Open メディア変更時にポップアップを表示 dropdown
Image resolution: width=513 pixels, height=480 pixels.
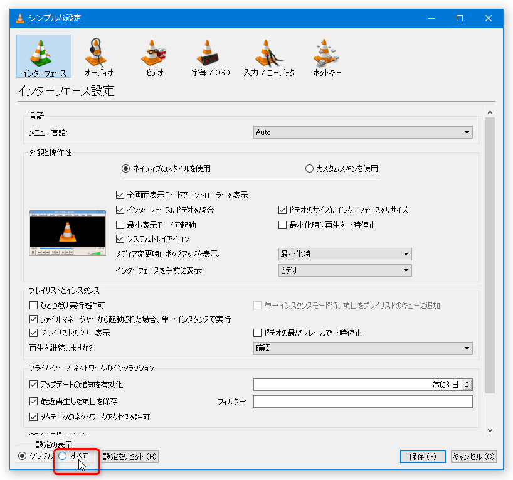(x=345, y=254)
